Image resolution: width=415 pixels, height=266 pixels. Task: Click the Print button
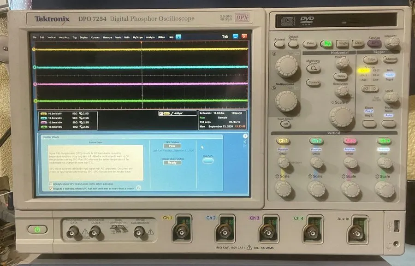tap(310, 44)
